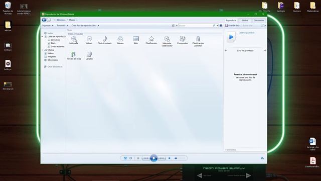Select the Black playlist

pyautogui.click(x=52, y=43)
